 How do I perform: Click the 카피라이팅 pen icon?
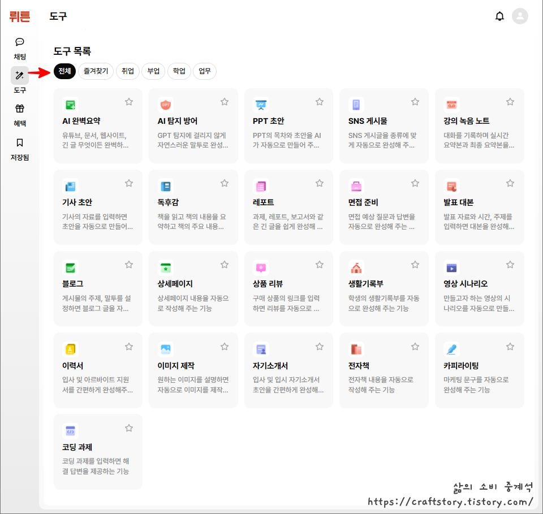[451, 349]
